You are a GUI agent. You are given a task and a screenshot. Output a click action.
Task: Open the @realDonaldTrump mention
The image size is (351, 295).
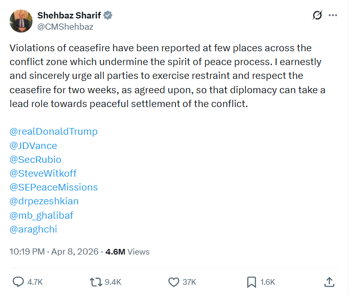[54, 132]
